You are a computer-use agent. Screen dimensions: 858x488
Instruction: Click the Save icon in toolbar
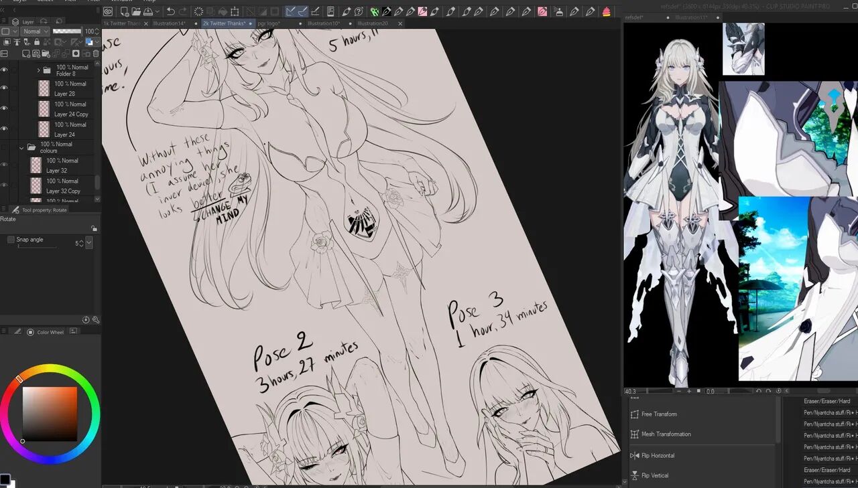coord(148,11)
